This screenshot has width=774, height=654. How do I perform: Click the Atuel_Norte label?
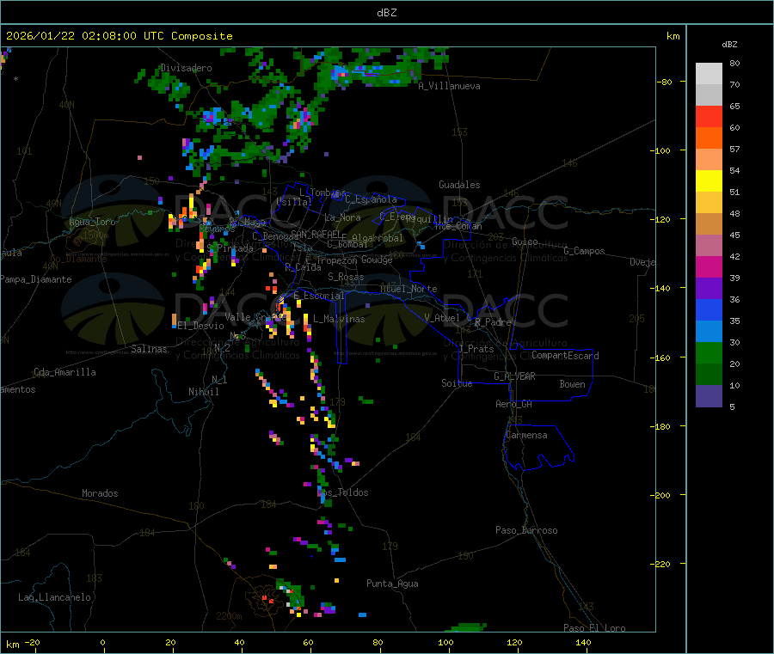click(408, 289)
